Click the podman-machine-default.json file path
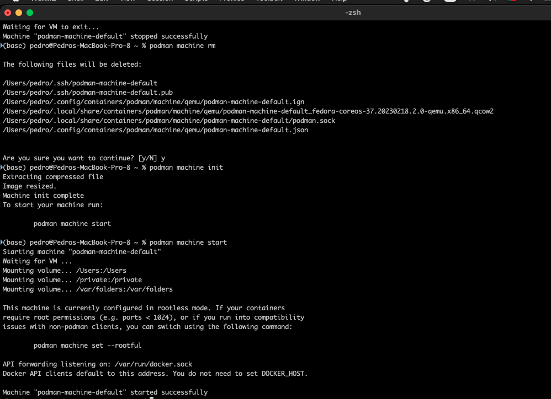This screenshot has height=399, width=551. 155,130
